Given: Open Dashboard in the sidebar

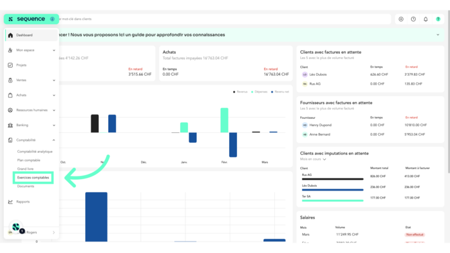Looking at the screenshot, I should tap(32, 36).
